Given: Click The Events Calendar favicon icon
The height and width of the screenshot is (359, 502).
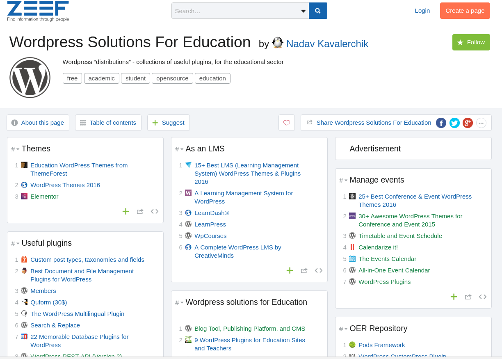Looking at the screenshot, I should point(352,258).
